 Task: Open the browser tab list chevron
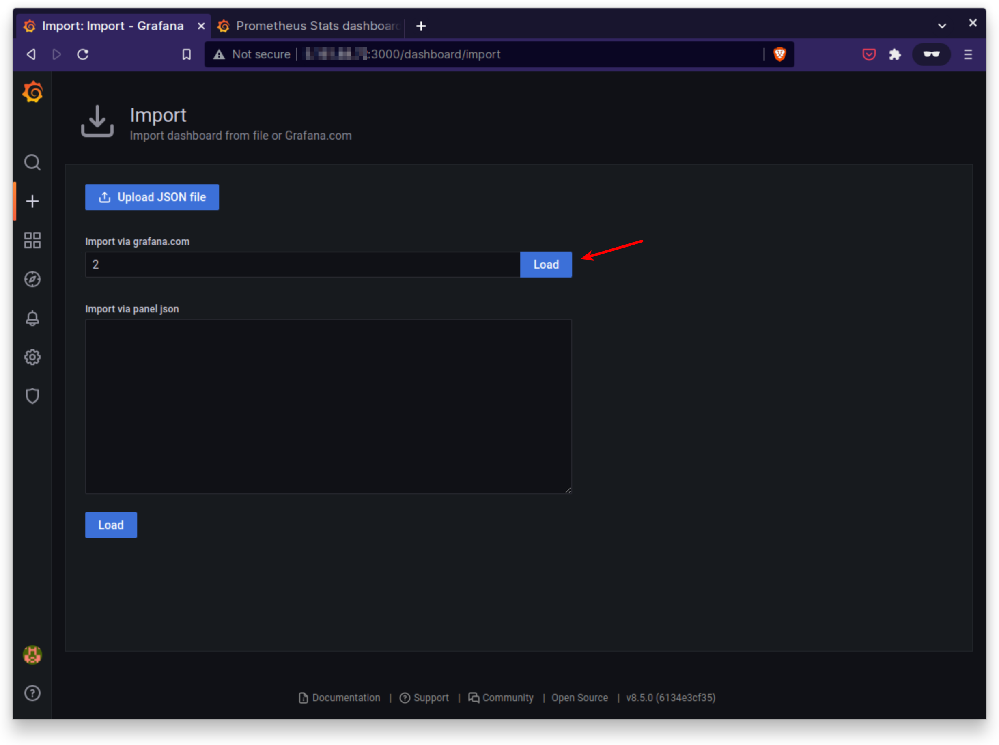point(942,26)
